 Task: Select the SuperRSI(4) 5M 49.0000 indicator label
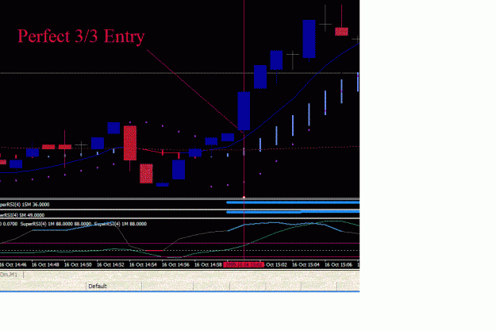pos(22,215)
